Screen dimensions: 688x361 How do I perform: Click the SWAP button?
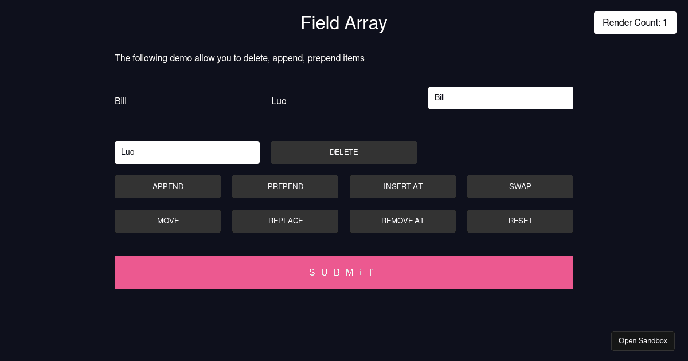(520, 186)
